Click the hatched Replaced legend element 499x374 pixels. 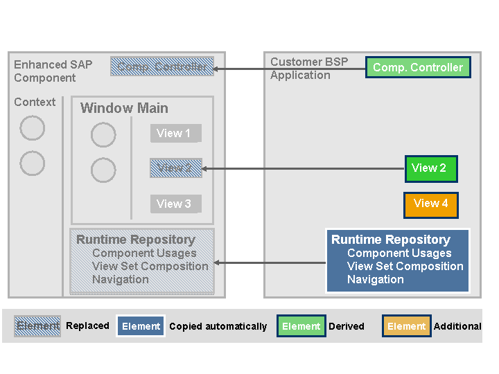coord(38,326)
